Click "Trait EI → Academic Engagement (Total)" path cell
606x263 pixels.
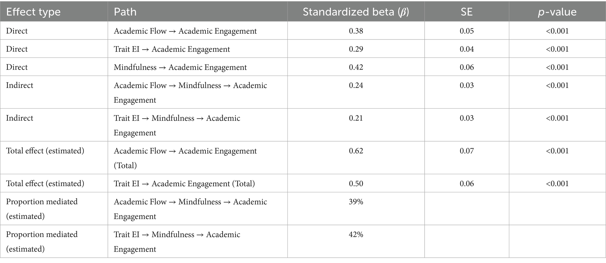(x=184, y=184)
